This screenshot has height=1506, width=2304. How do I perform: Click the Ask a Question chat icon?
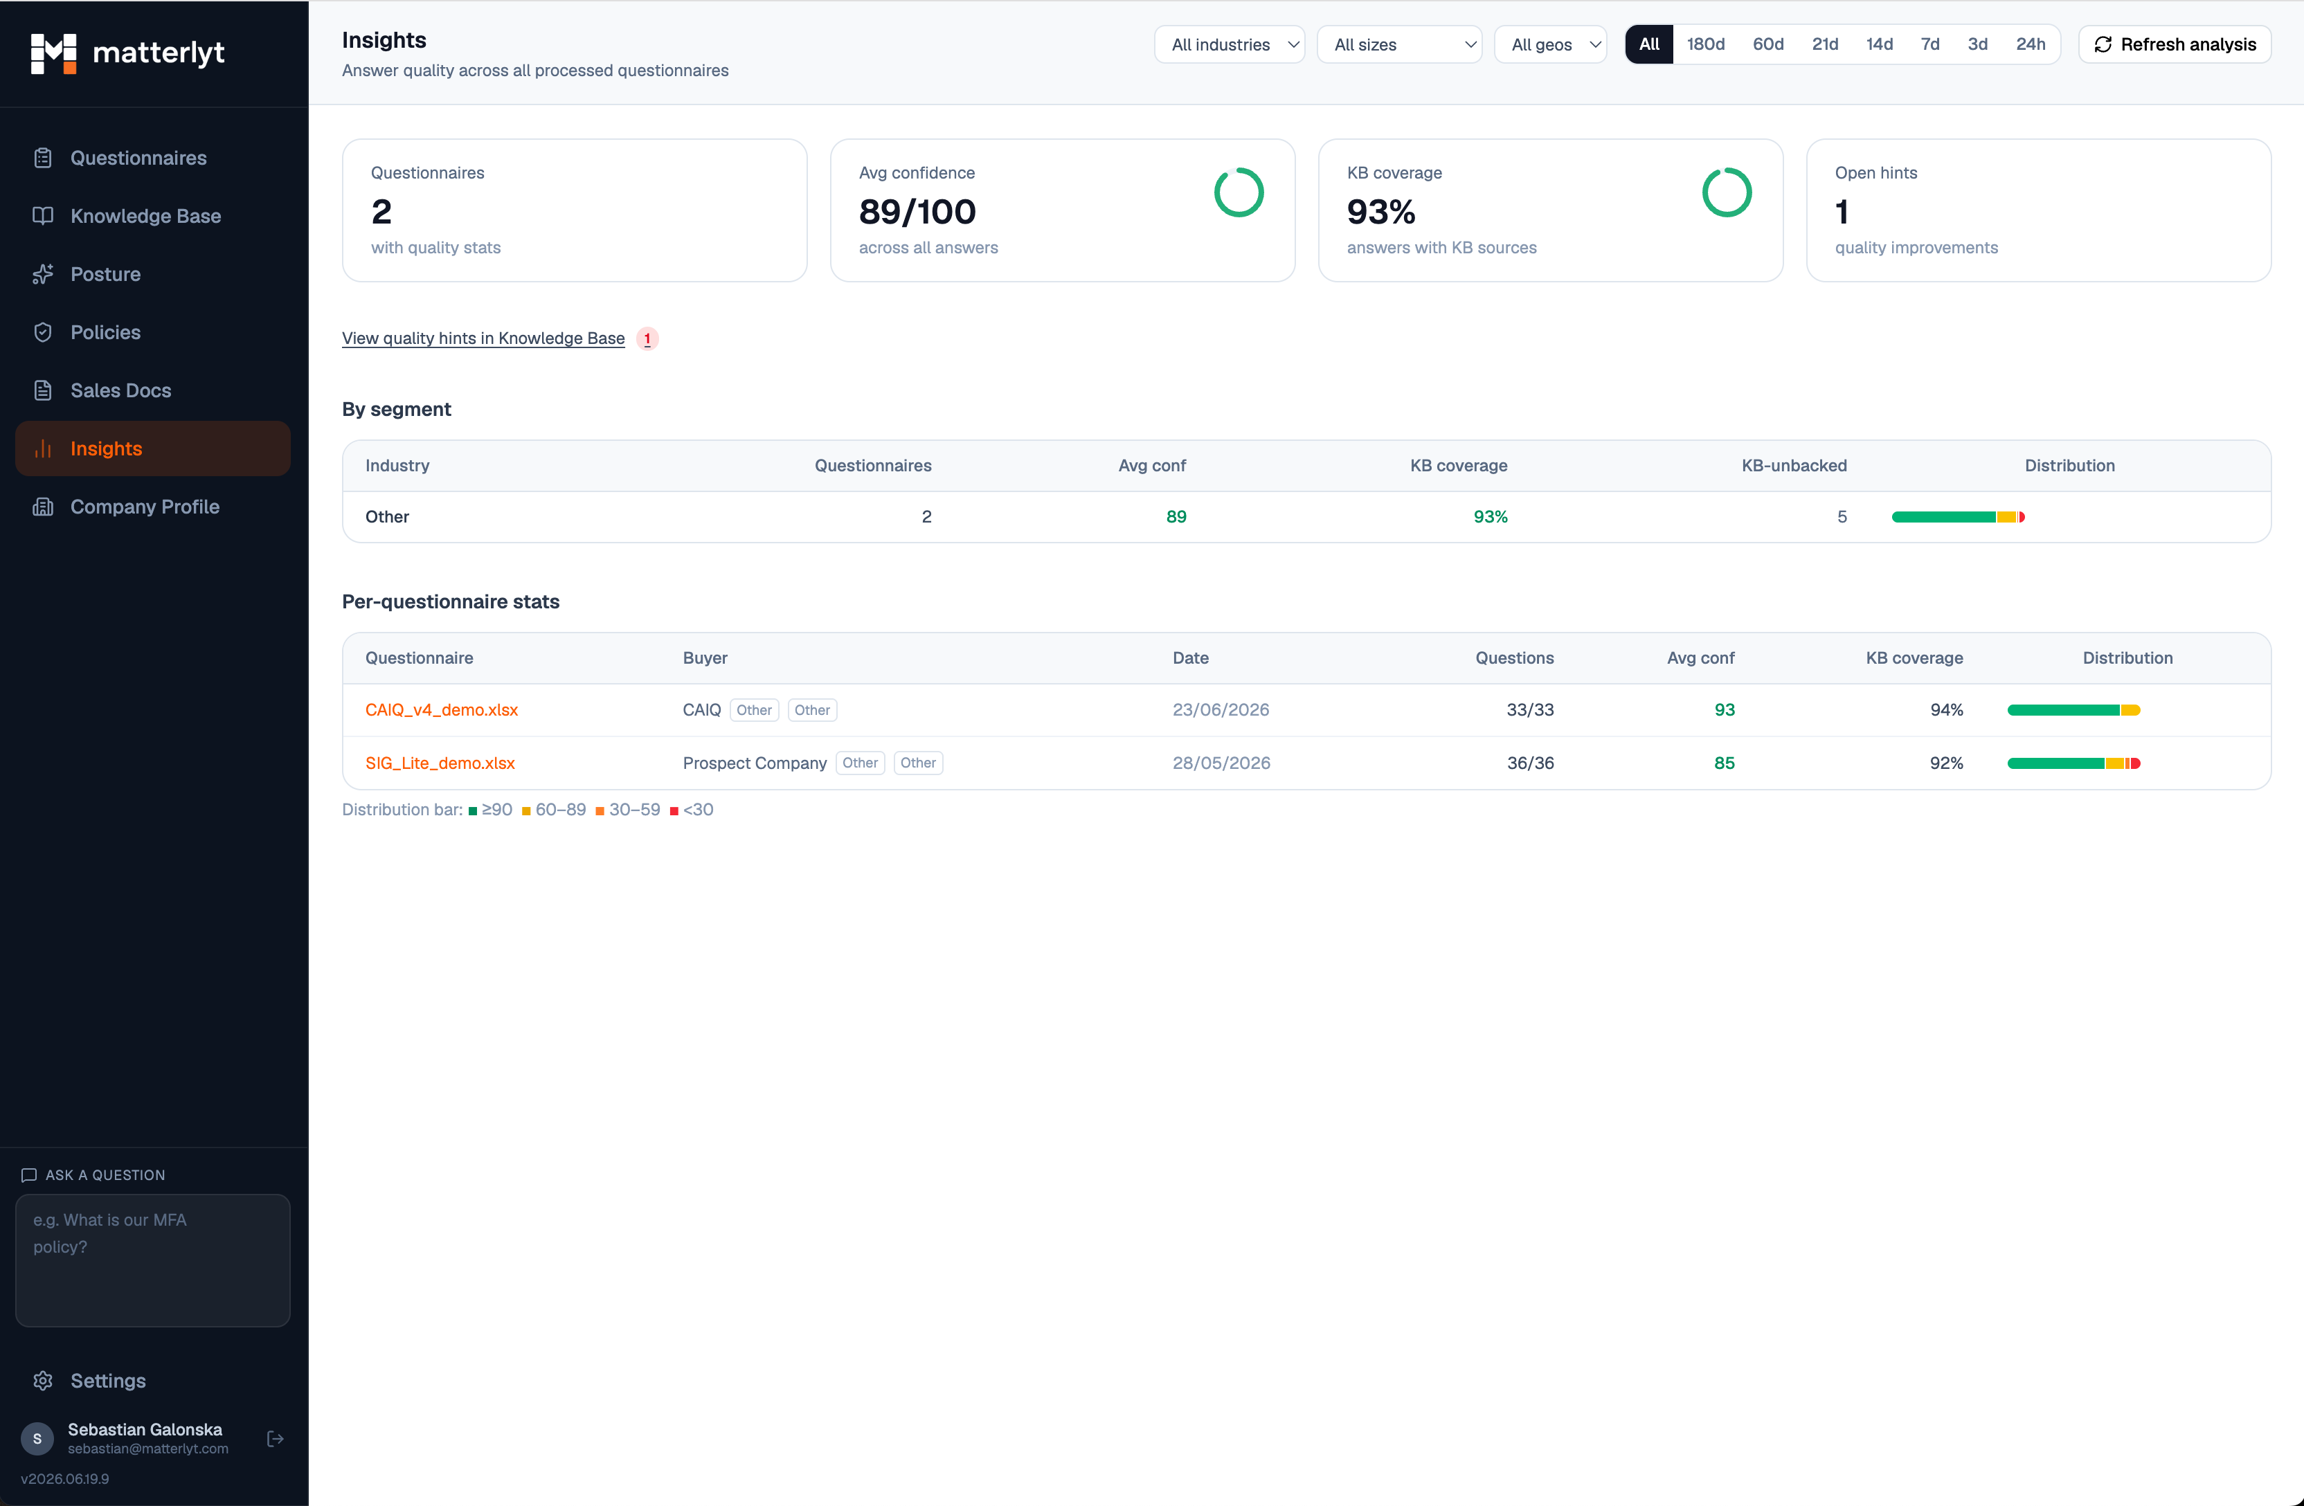29,1174
